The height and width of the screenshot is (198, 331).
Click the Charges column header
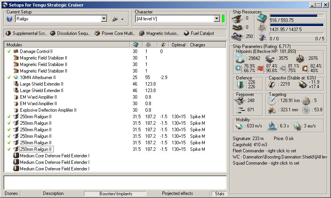[x=207, y=45]
